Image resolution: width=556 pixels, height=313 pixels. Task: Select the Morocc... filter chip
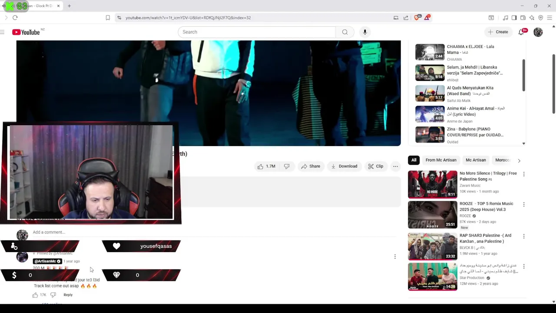[x=502, y=160]
